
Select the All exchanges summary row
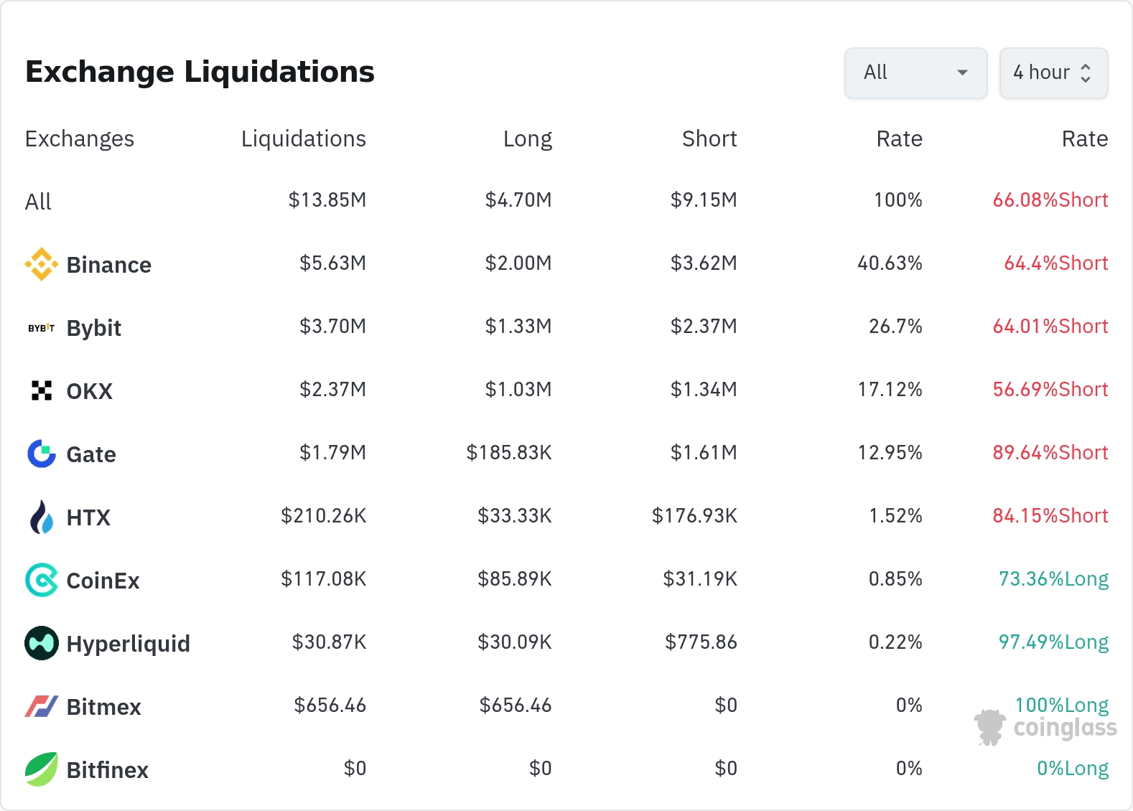39,202
